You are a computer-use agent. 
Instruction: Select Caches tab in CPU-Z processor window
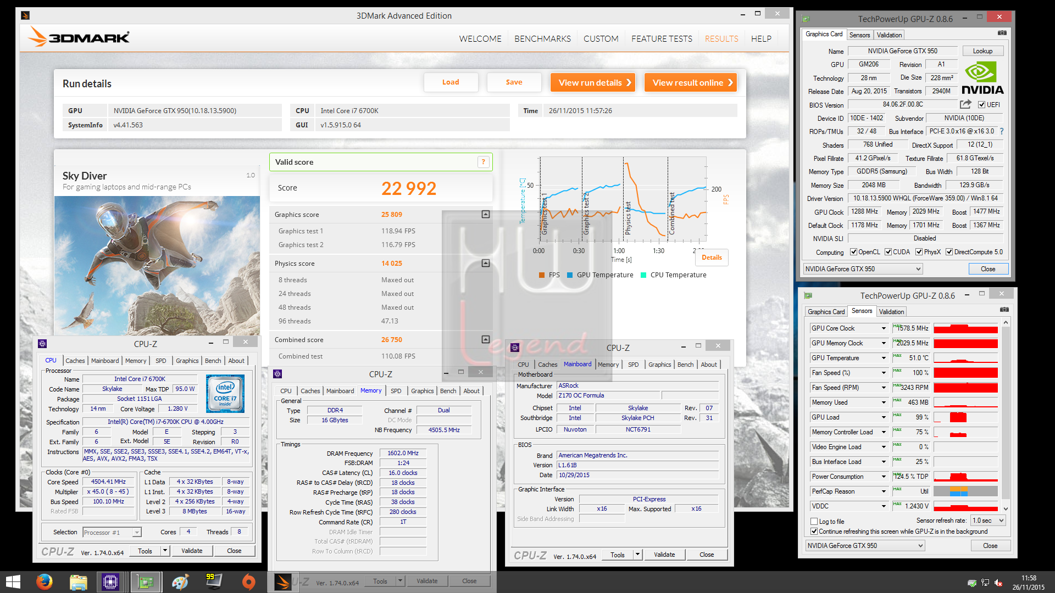pos(75,361)
